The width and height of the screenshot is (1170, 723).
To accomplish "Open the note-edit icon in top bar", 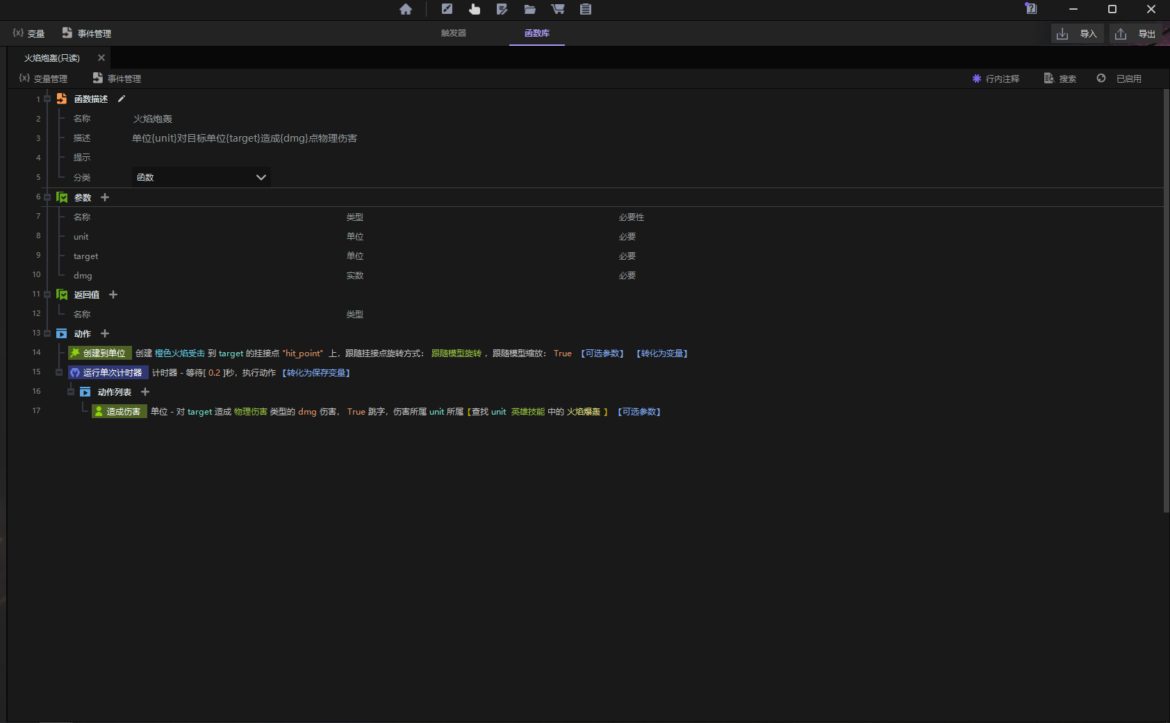I will (x=502, y=9).
